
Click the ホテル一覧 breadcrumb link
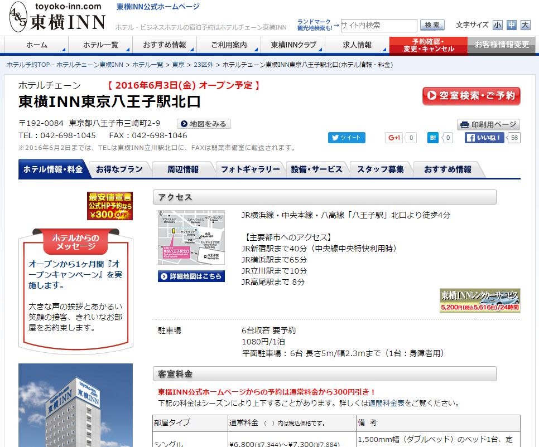click(148, 65)
